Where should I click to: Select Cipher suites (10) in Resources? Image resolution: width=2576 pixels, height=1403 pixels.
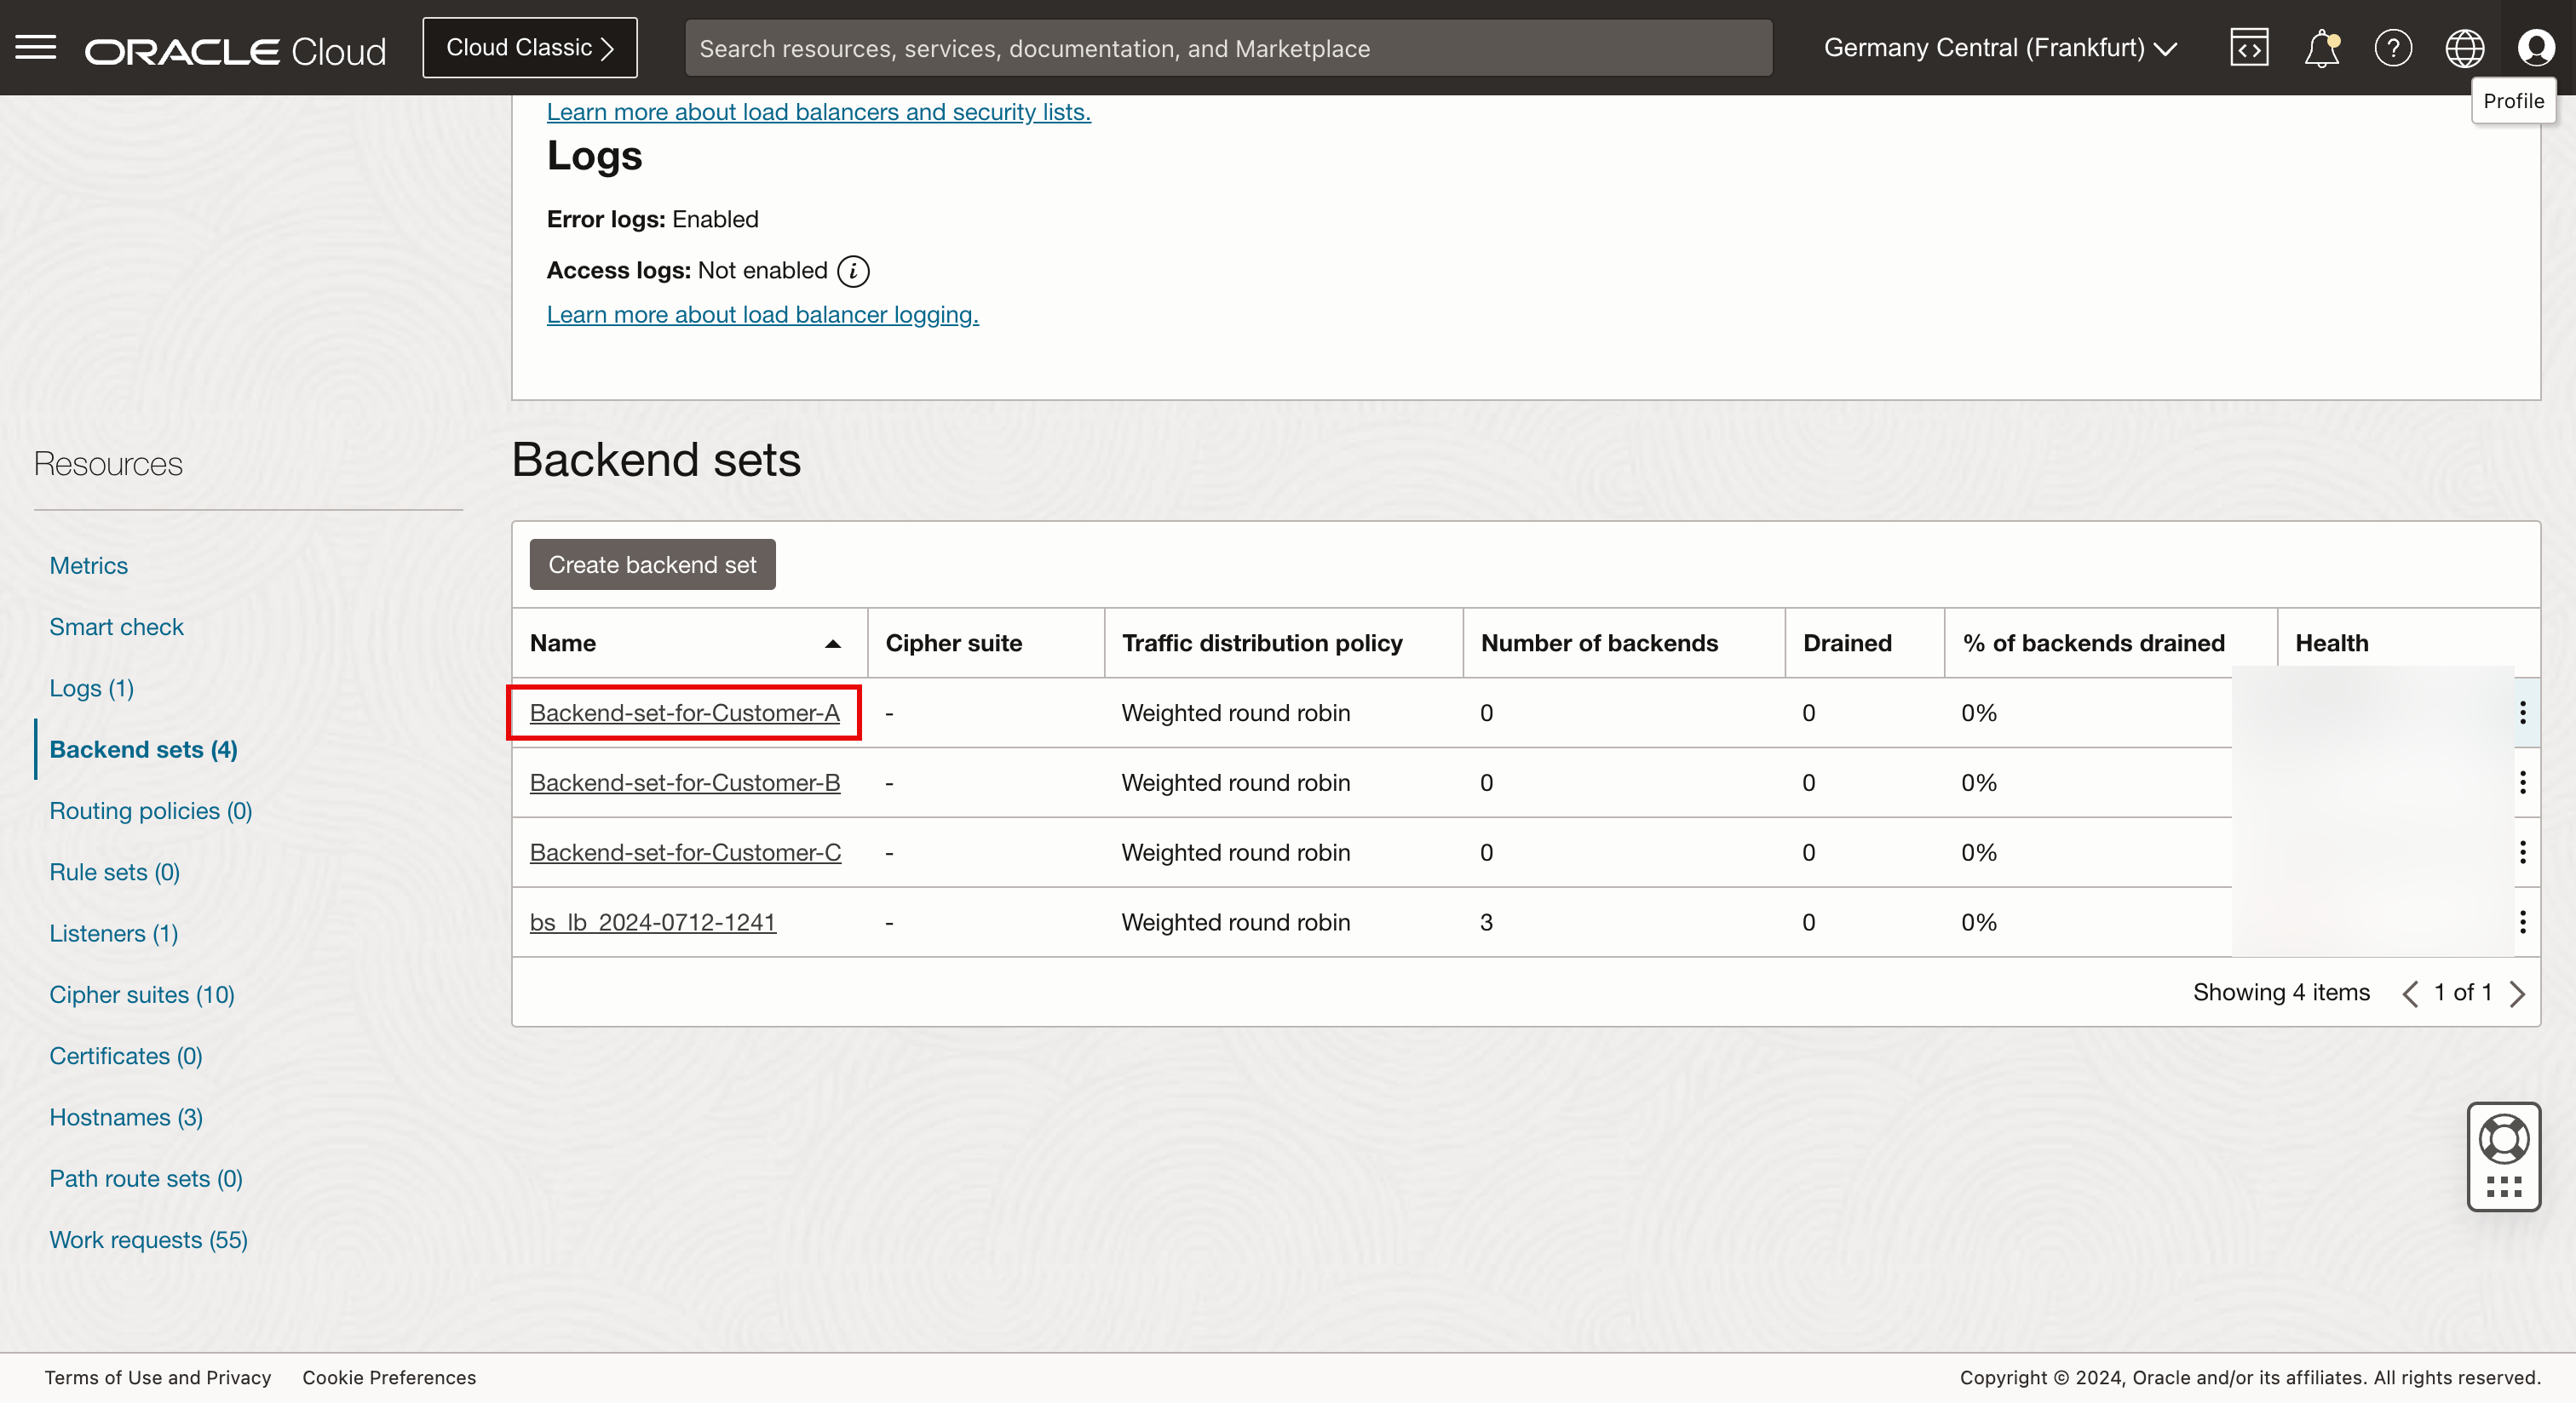coord(141,994)
